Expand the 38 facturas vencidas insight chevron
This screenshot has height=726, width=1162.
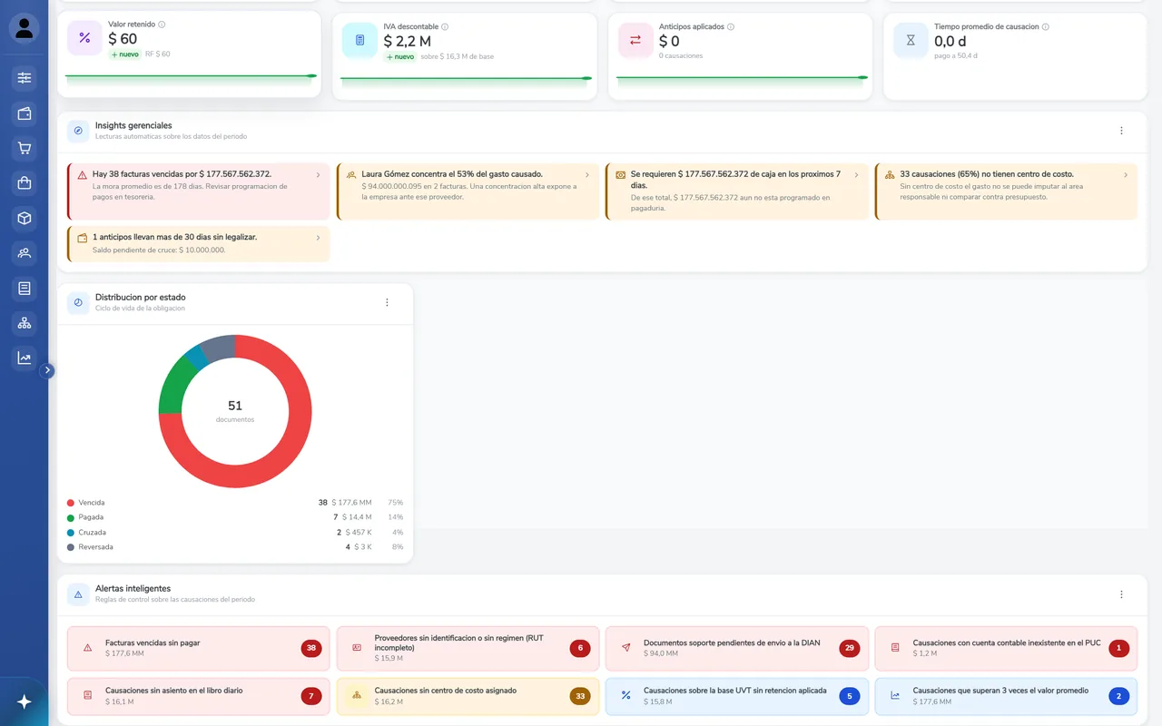[318, 175]
